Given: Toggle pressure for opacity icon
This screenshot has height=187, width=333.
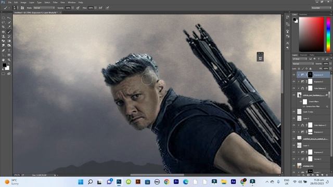Looking at the screenshot, I should point(78,8).
